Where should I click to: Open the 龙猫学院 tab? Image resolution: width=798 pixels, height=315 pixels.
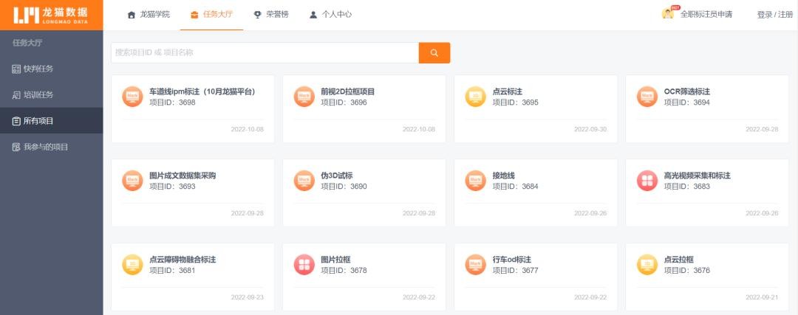pos(153,15)
